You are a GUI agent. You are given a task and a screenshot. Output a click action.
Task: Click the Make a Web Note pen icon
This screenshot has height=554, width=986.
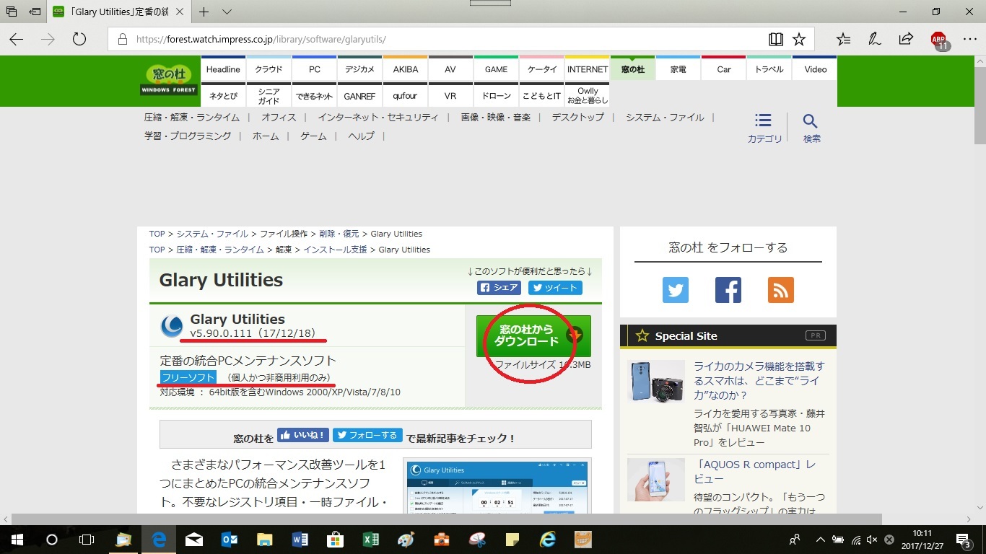[875, 39]
